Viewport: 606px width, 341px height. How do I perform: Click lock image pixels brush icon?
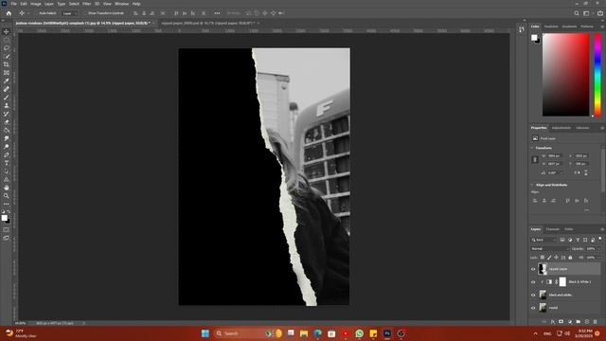(549, 258)
